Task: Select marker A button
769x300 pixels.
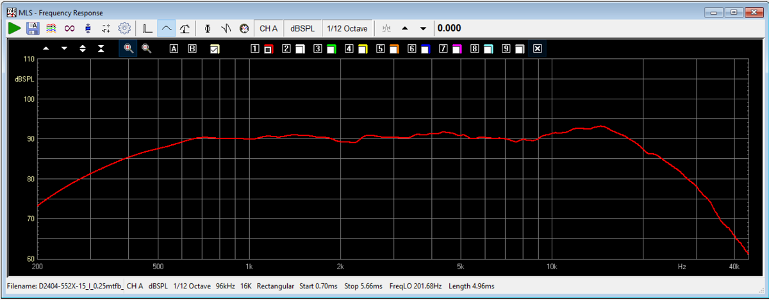Action: pos(174,49)
